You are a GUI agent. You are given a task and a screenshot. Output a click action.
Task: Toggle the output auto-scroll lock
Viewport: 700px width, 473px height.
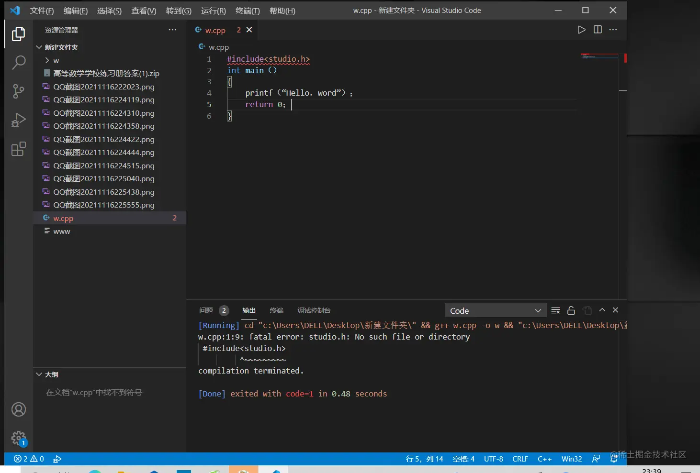point(571,310)
